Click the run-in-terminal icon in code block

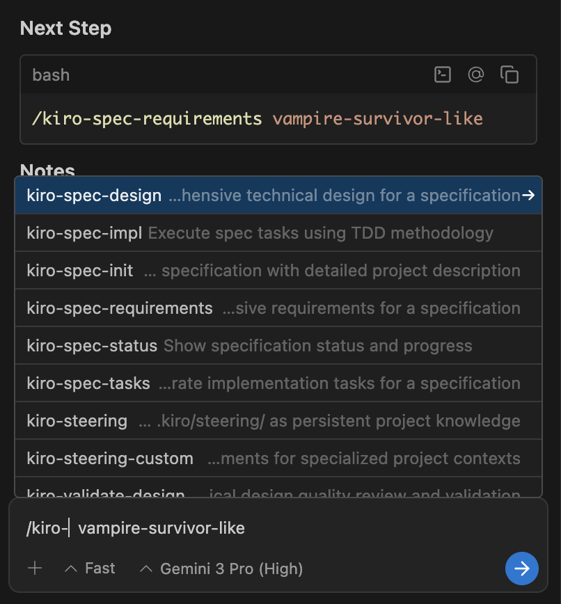click(x=443, y=74)
